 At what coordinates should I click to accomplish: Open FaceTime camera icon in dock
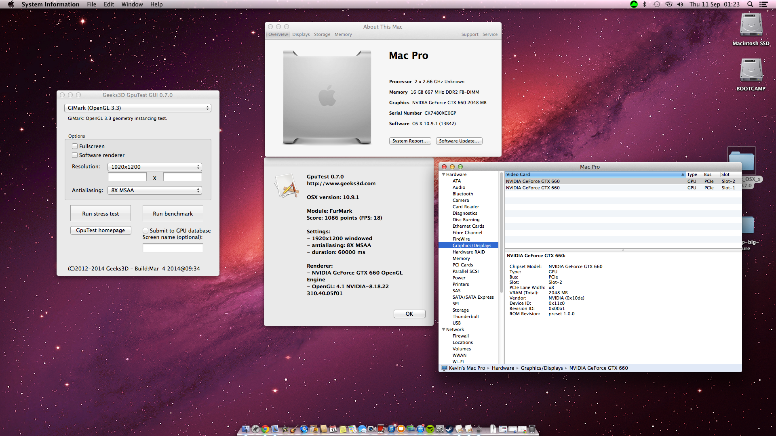pyautogui.click(x=372, y=429)
